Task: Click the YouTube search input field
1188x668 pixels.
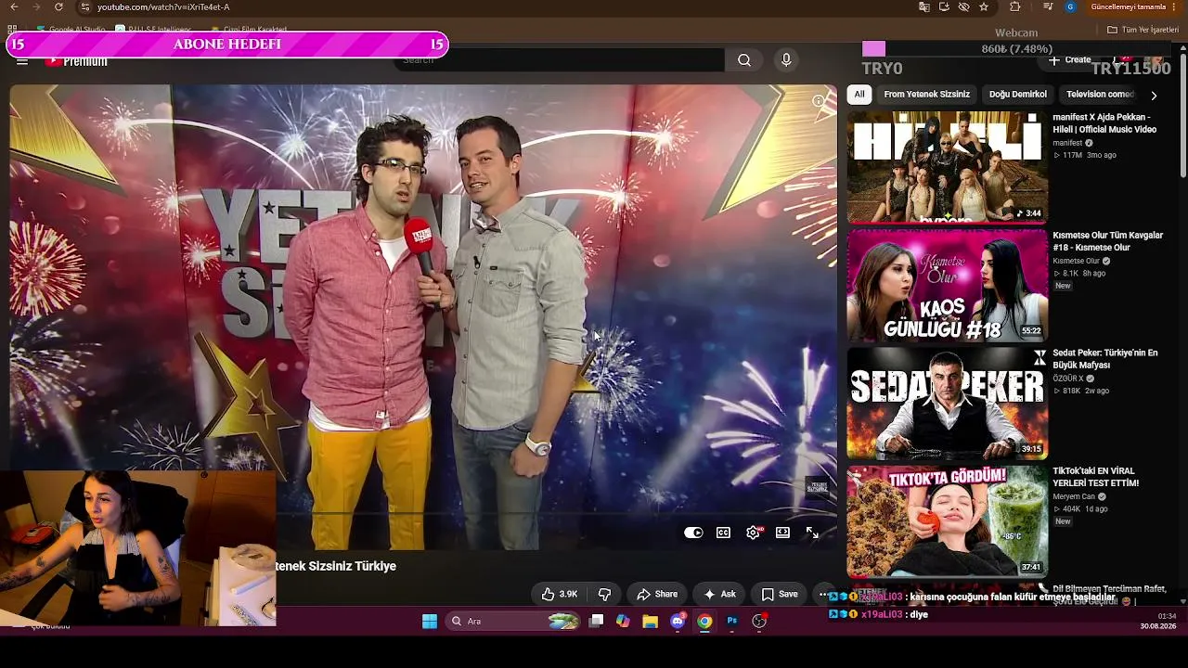Action: point(560,60)
